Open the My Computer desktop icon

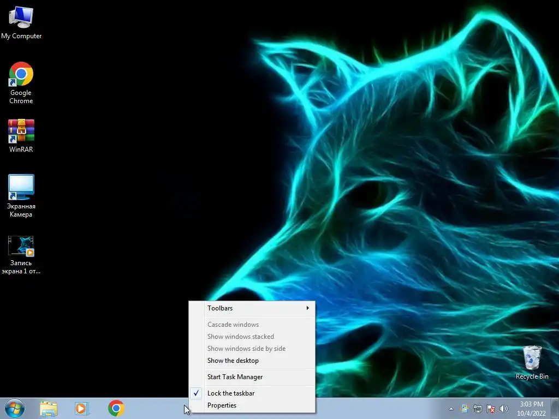21,22
